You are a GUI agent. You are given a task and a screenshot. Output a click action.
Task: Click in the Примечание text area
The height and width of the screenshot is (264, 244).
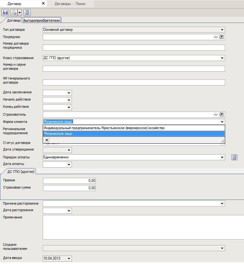[141, 227]
